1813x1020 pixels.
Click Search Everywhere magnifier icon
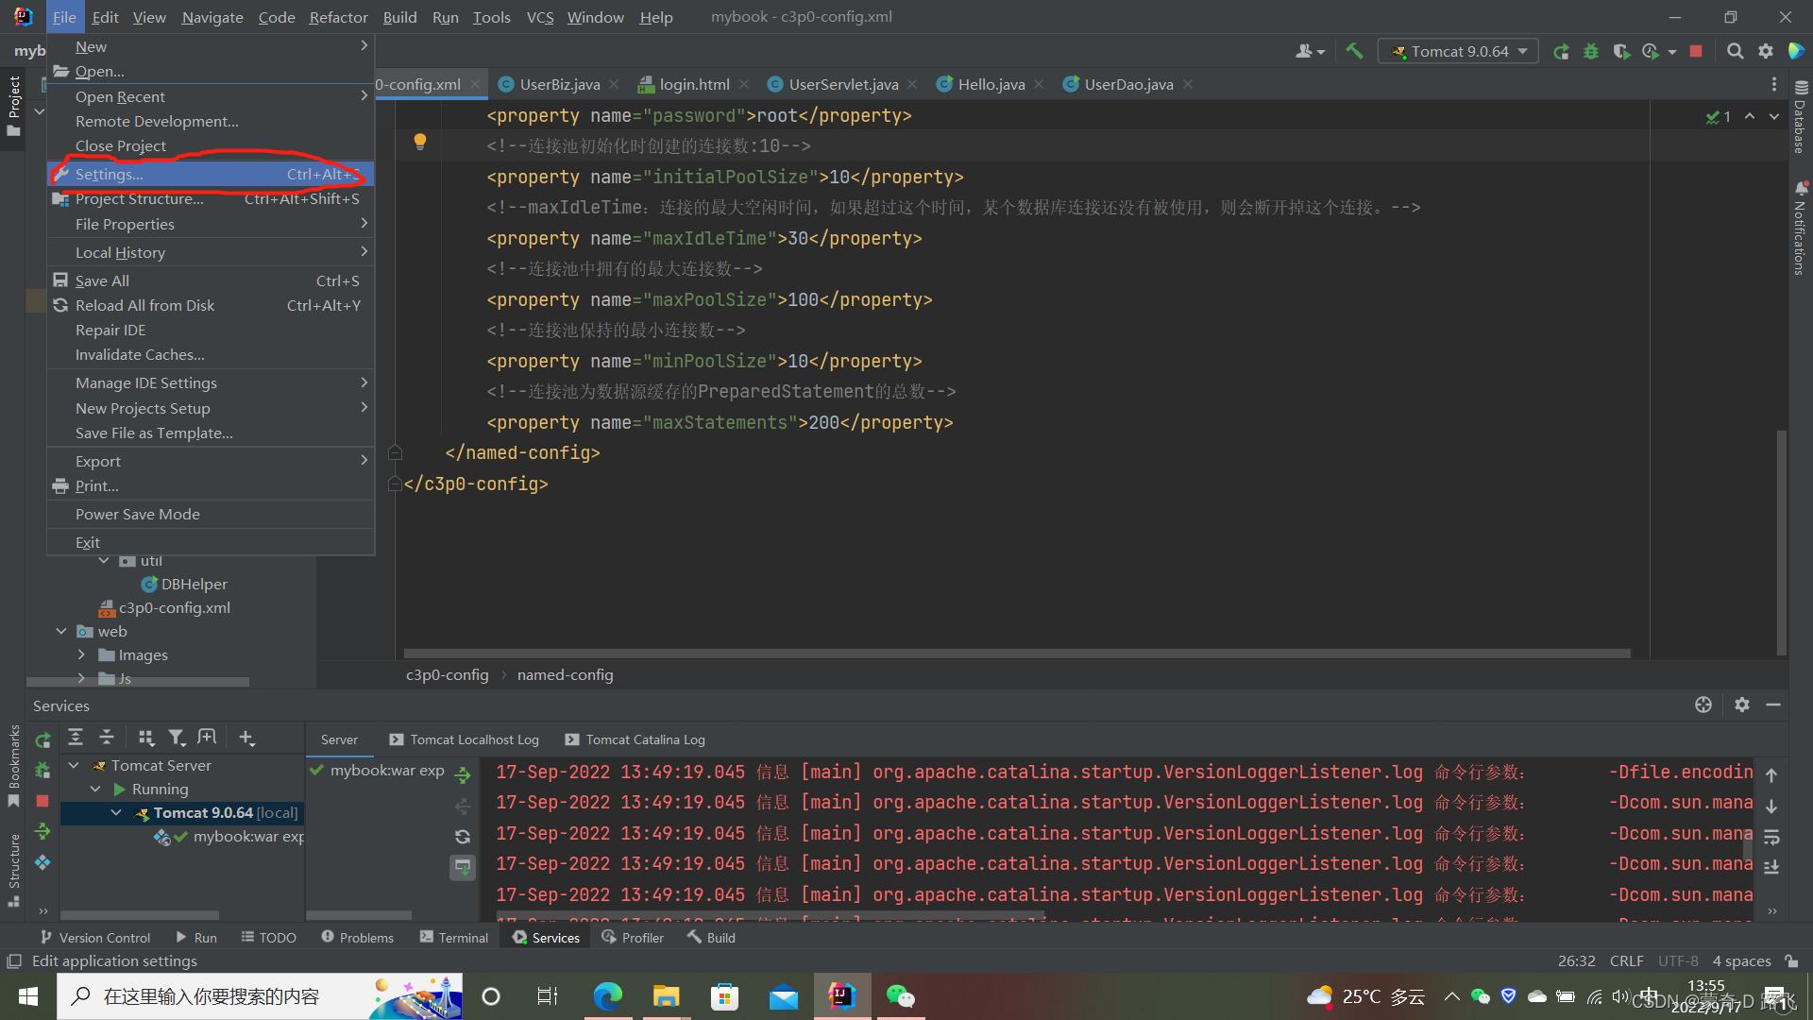(1735, 51)
